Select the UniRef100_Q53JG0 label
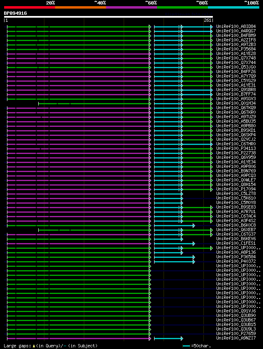Image resolution: width=263 pixels, height=349 pixels. [x=236, y=67]
